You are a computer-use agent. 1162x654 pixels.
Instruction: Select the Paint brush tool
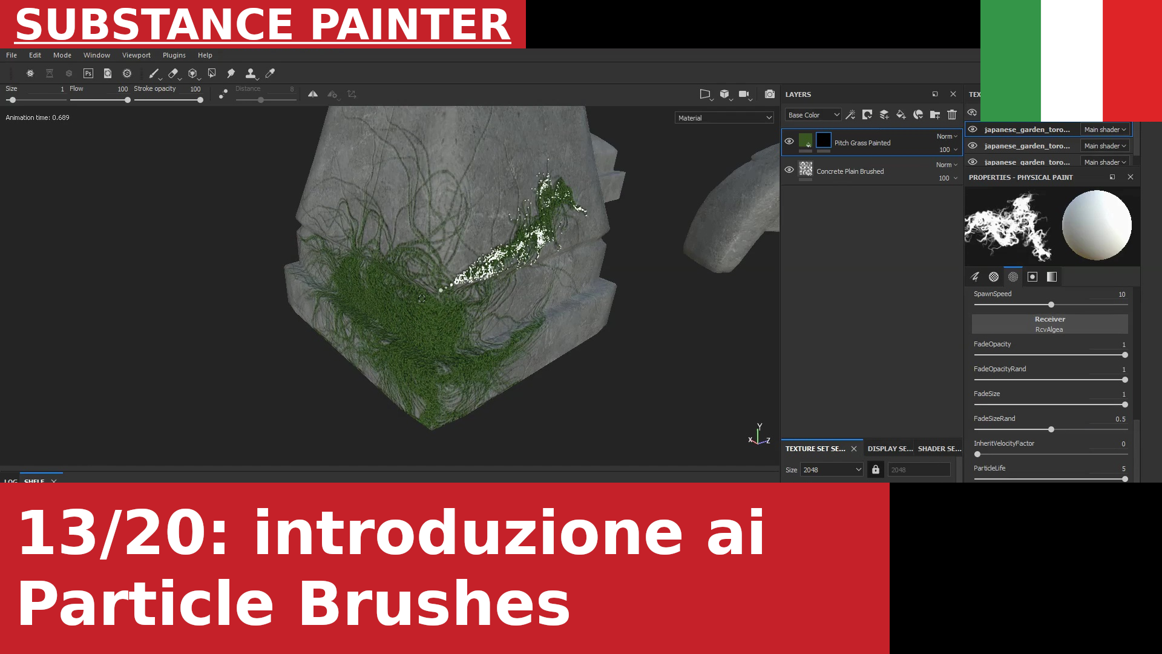pos(154,73)
